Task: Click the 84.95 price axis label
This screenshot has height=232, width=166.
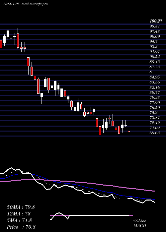Action: (x=155, y=77)
